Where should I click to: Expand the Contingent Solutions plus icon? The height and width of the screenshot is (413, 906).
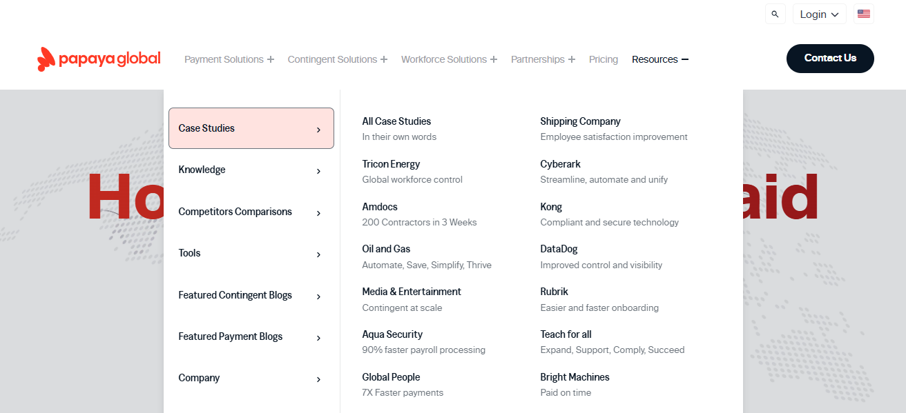384,60
